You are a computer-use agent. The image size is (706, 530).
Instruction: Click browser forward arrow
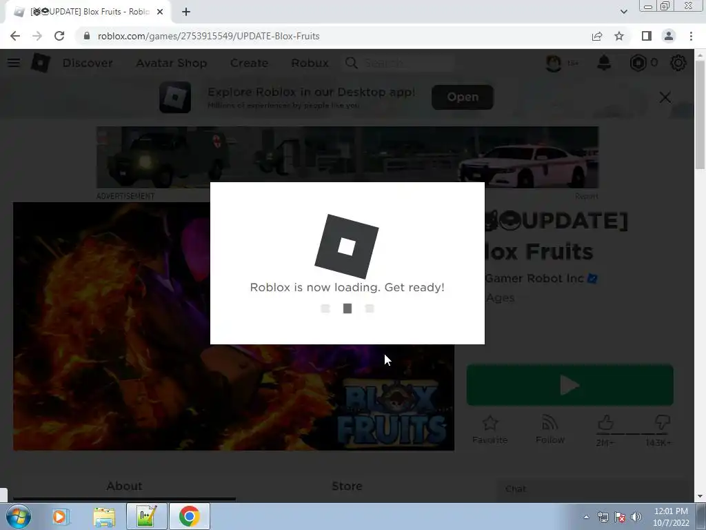point(37,36)
